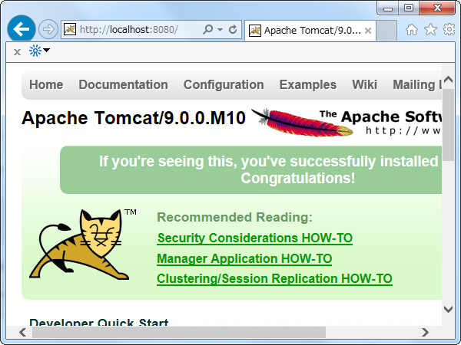
Task: Click the Tomcat cat mascot image
Action: point(79,244)
